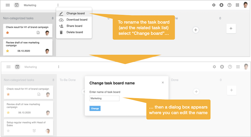Screen dimensions: 251x137
Task: Toggle star on 'Setup regular meeting' card
Action: (8, 131)
